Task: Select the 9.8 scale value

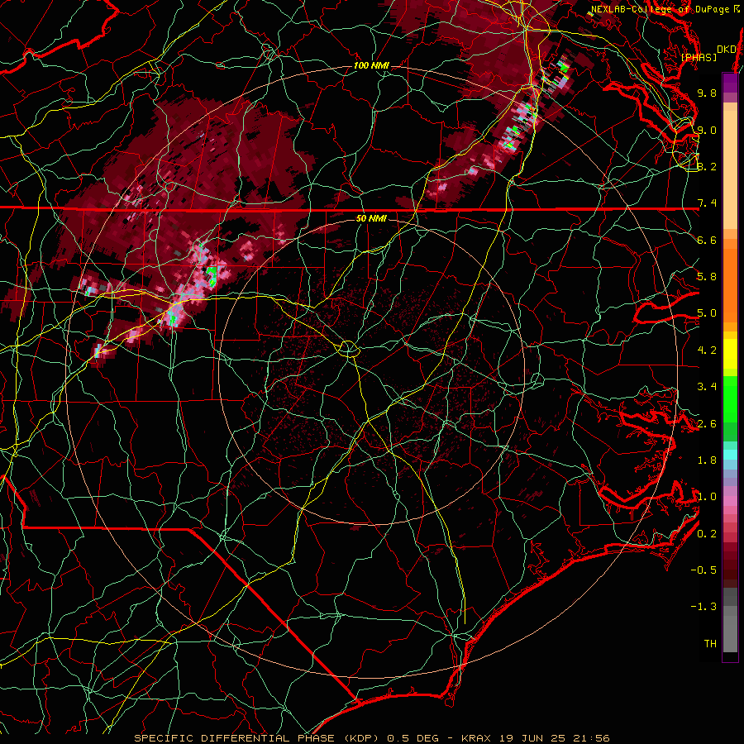Action: tap(707, 93)
